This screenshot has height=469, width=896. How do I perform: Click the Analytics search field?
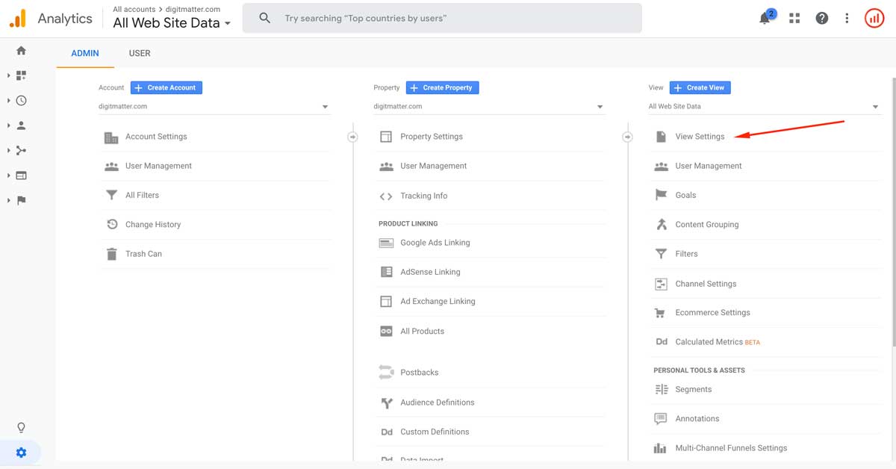[442, 18]
